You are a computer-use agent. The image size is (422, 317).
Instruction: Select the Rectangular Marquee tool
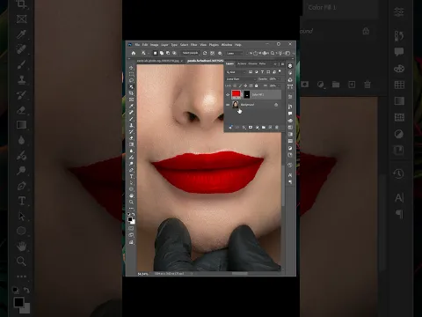131,74
